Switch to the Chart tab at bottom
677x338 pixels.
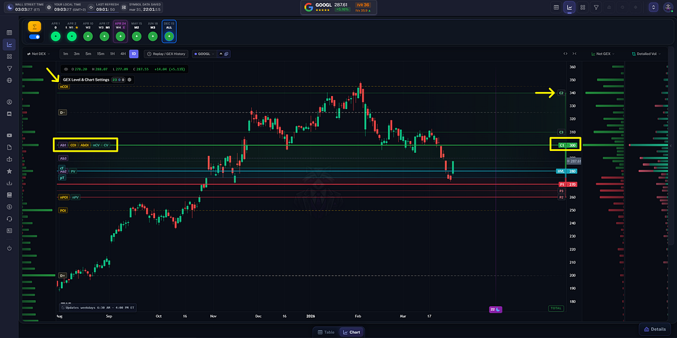click(351, 333)
